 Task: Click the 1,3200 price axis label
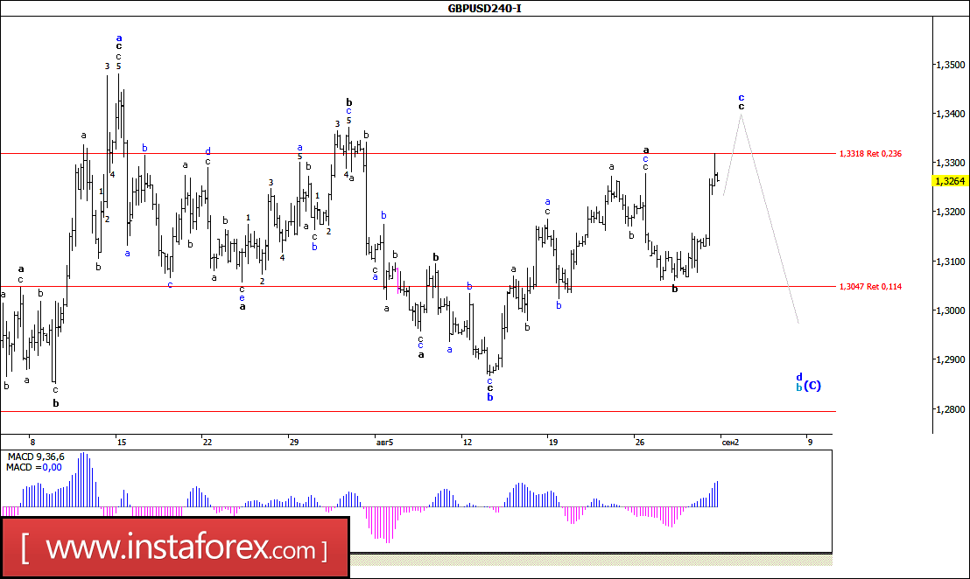tap(950, 212)
